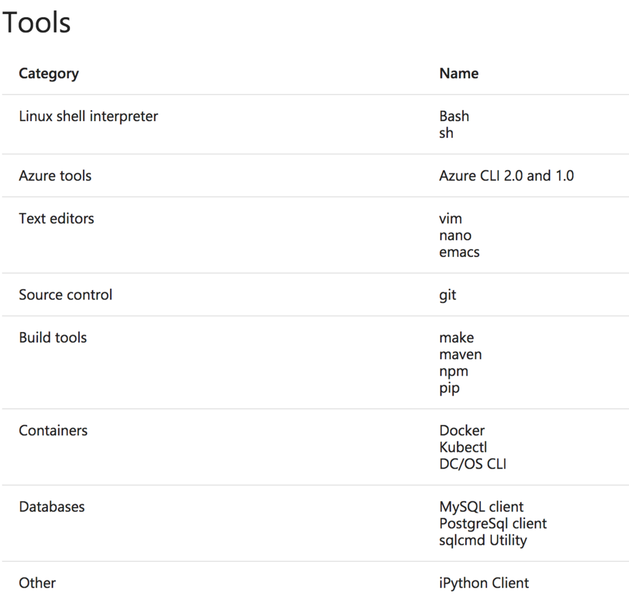Screen dimensions: 629x613
Task: Click the PostgreSql client entry
Action: (x=493, y=524)
